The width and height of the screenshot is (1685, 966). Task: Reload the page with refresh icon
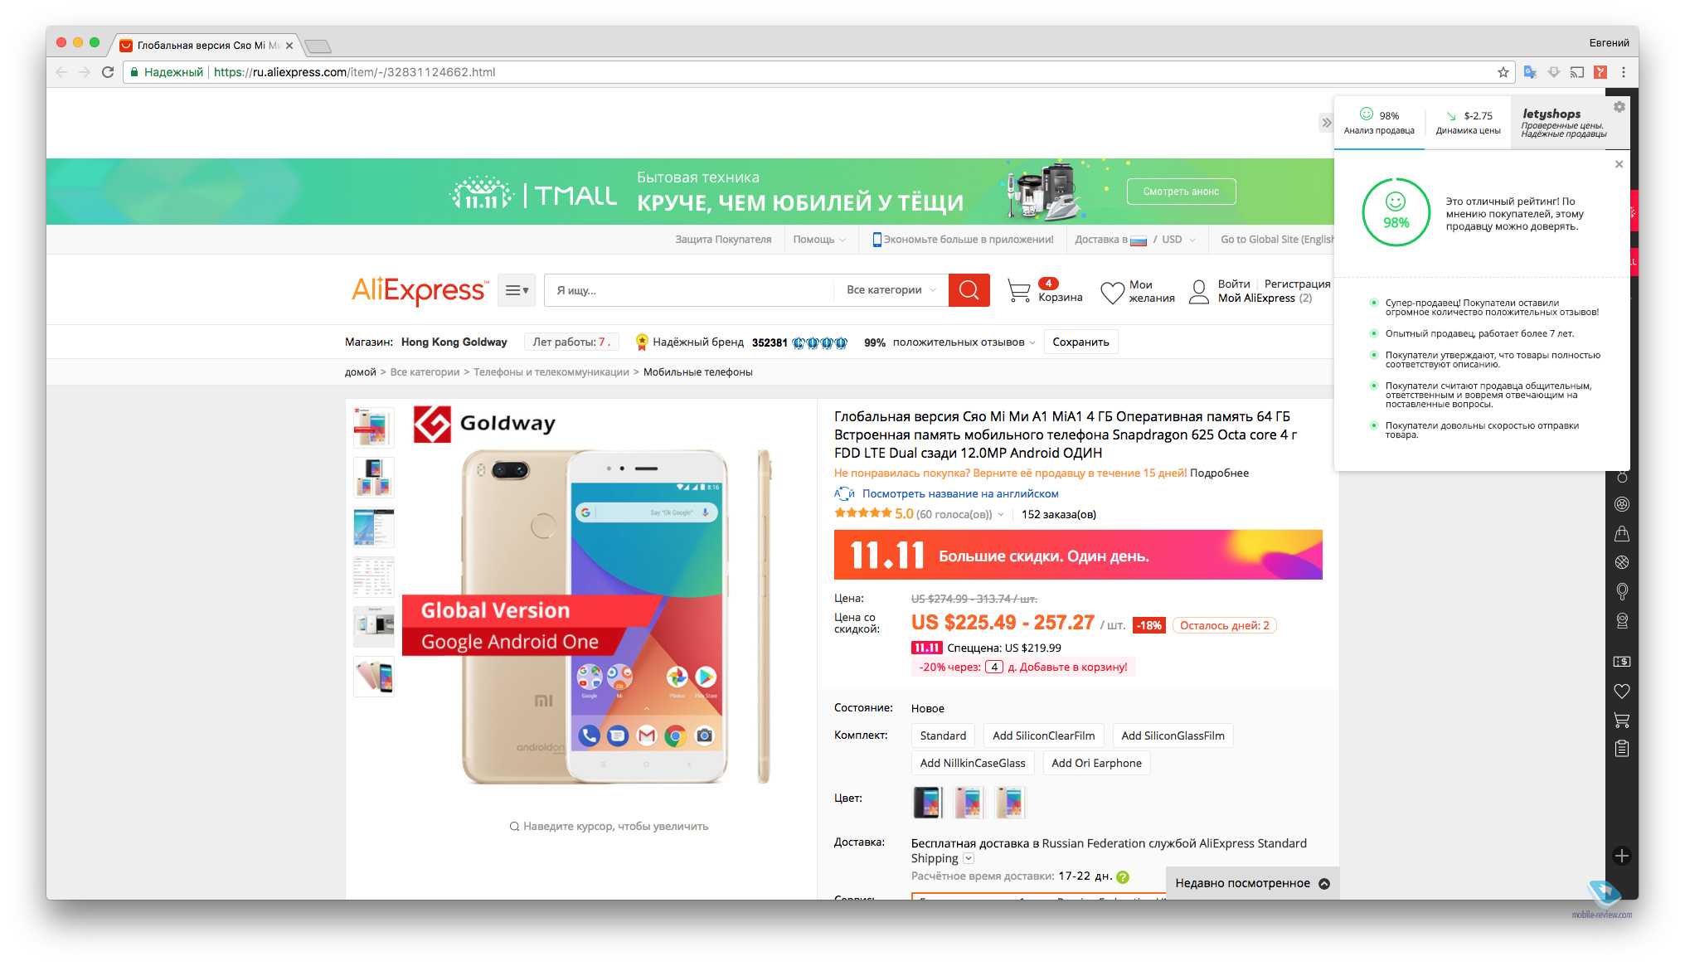click(108, 72)
